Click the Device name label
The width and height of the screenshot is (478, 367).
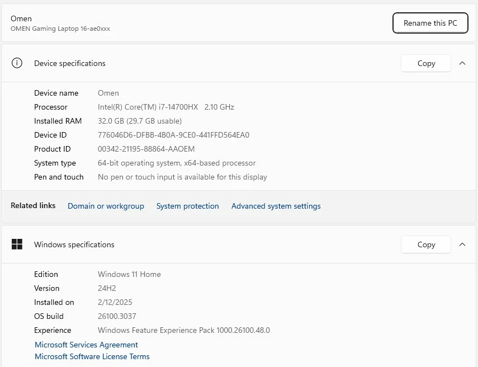(56, 93)
